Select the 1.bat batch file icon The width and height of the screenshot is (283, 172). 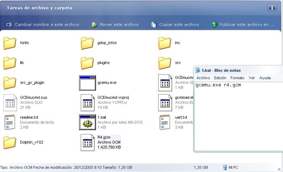[87, 122]
